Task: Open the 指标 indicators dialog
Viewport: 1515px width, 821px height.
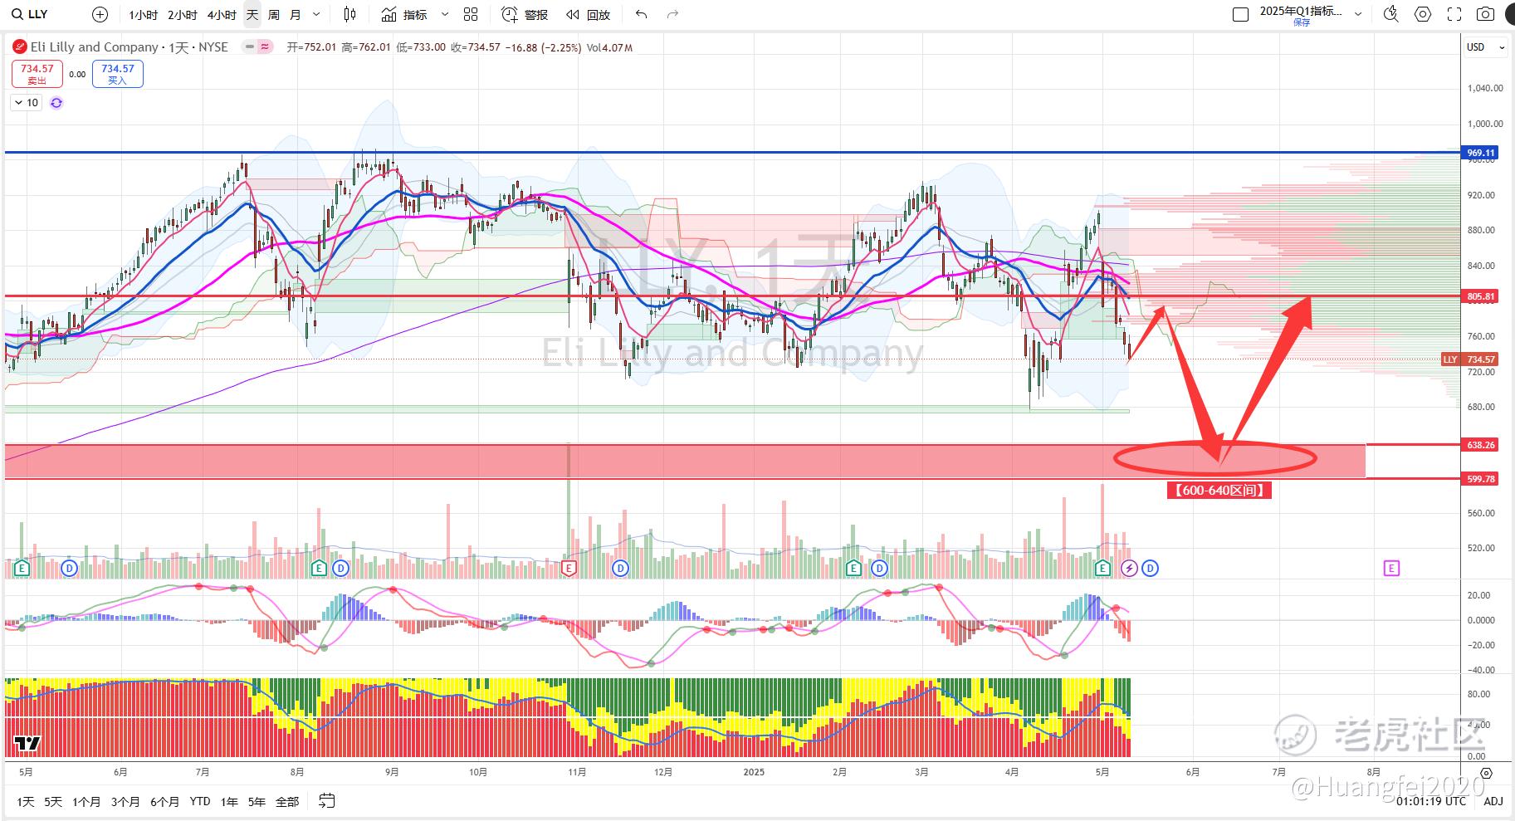Action: 405,14
